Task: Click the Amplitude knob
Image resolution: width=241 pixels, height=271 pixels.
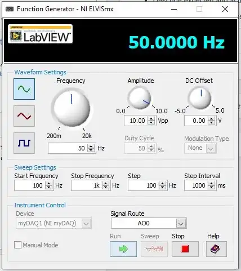Action: [140, 97]
